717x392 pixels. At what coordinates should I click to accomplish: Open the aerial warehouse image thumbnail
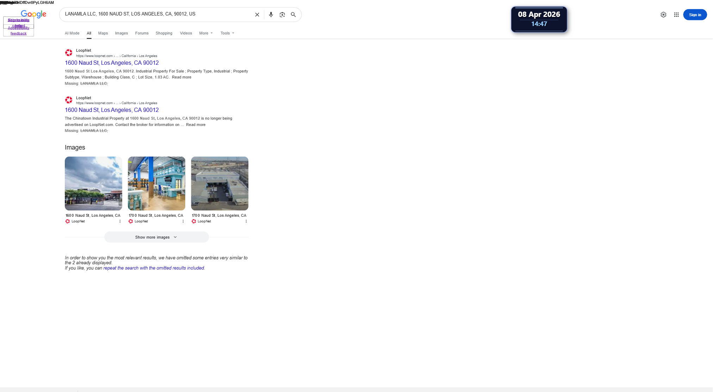[219, 183]
